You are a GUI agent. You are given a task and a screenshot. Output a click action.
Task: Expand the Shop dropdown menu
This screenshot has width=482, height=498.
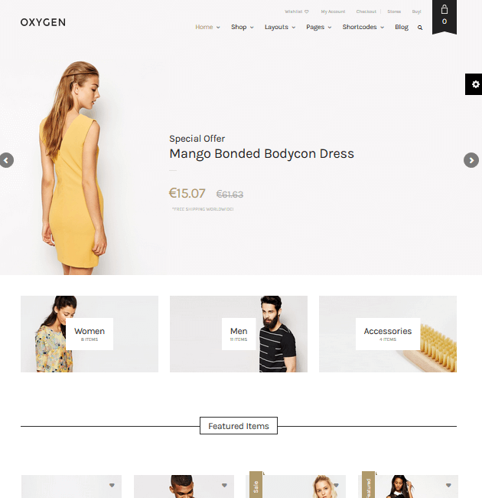coord(243,27)
